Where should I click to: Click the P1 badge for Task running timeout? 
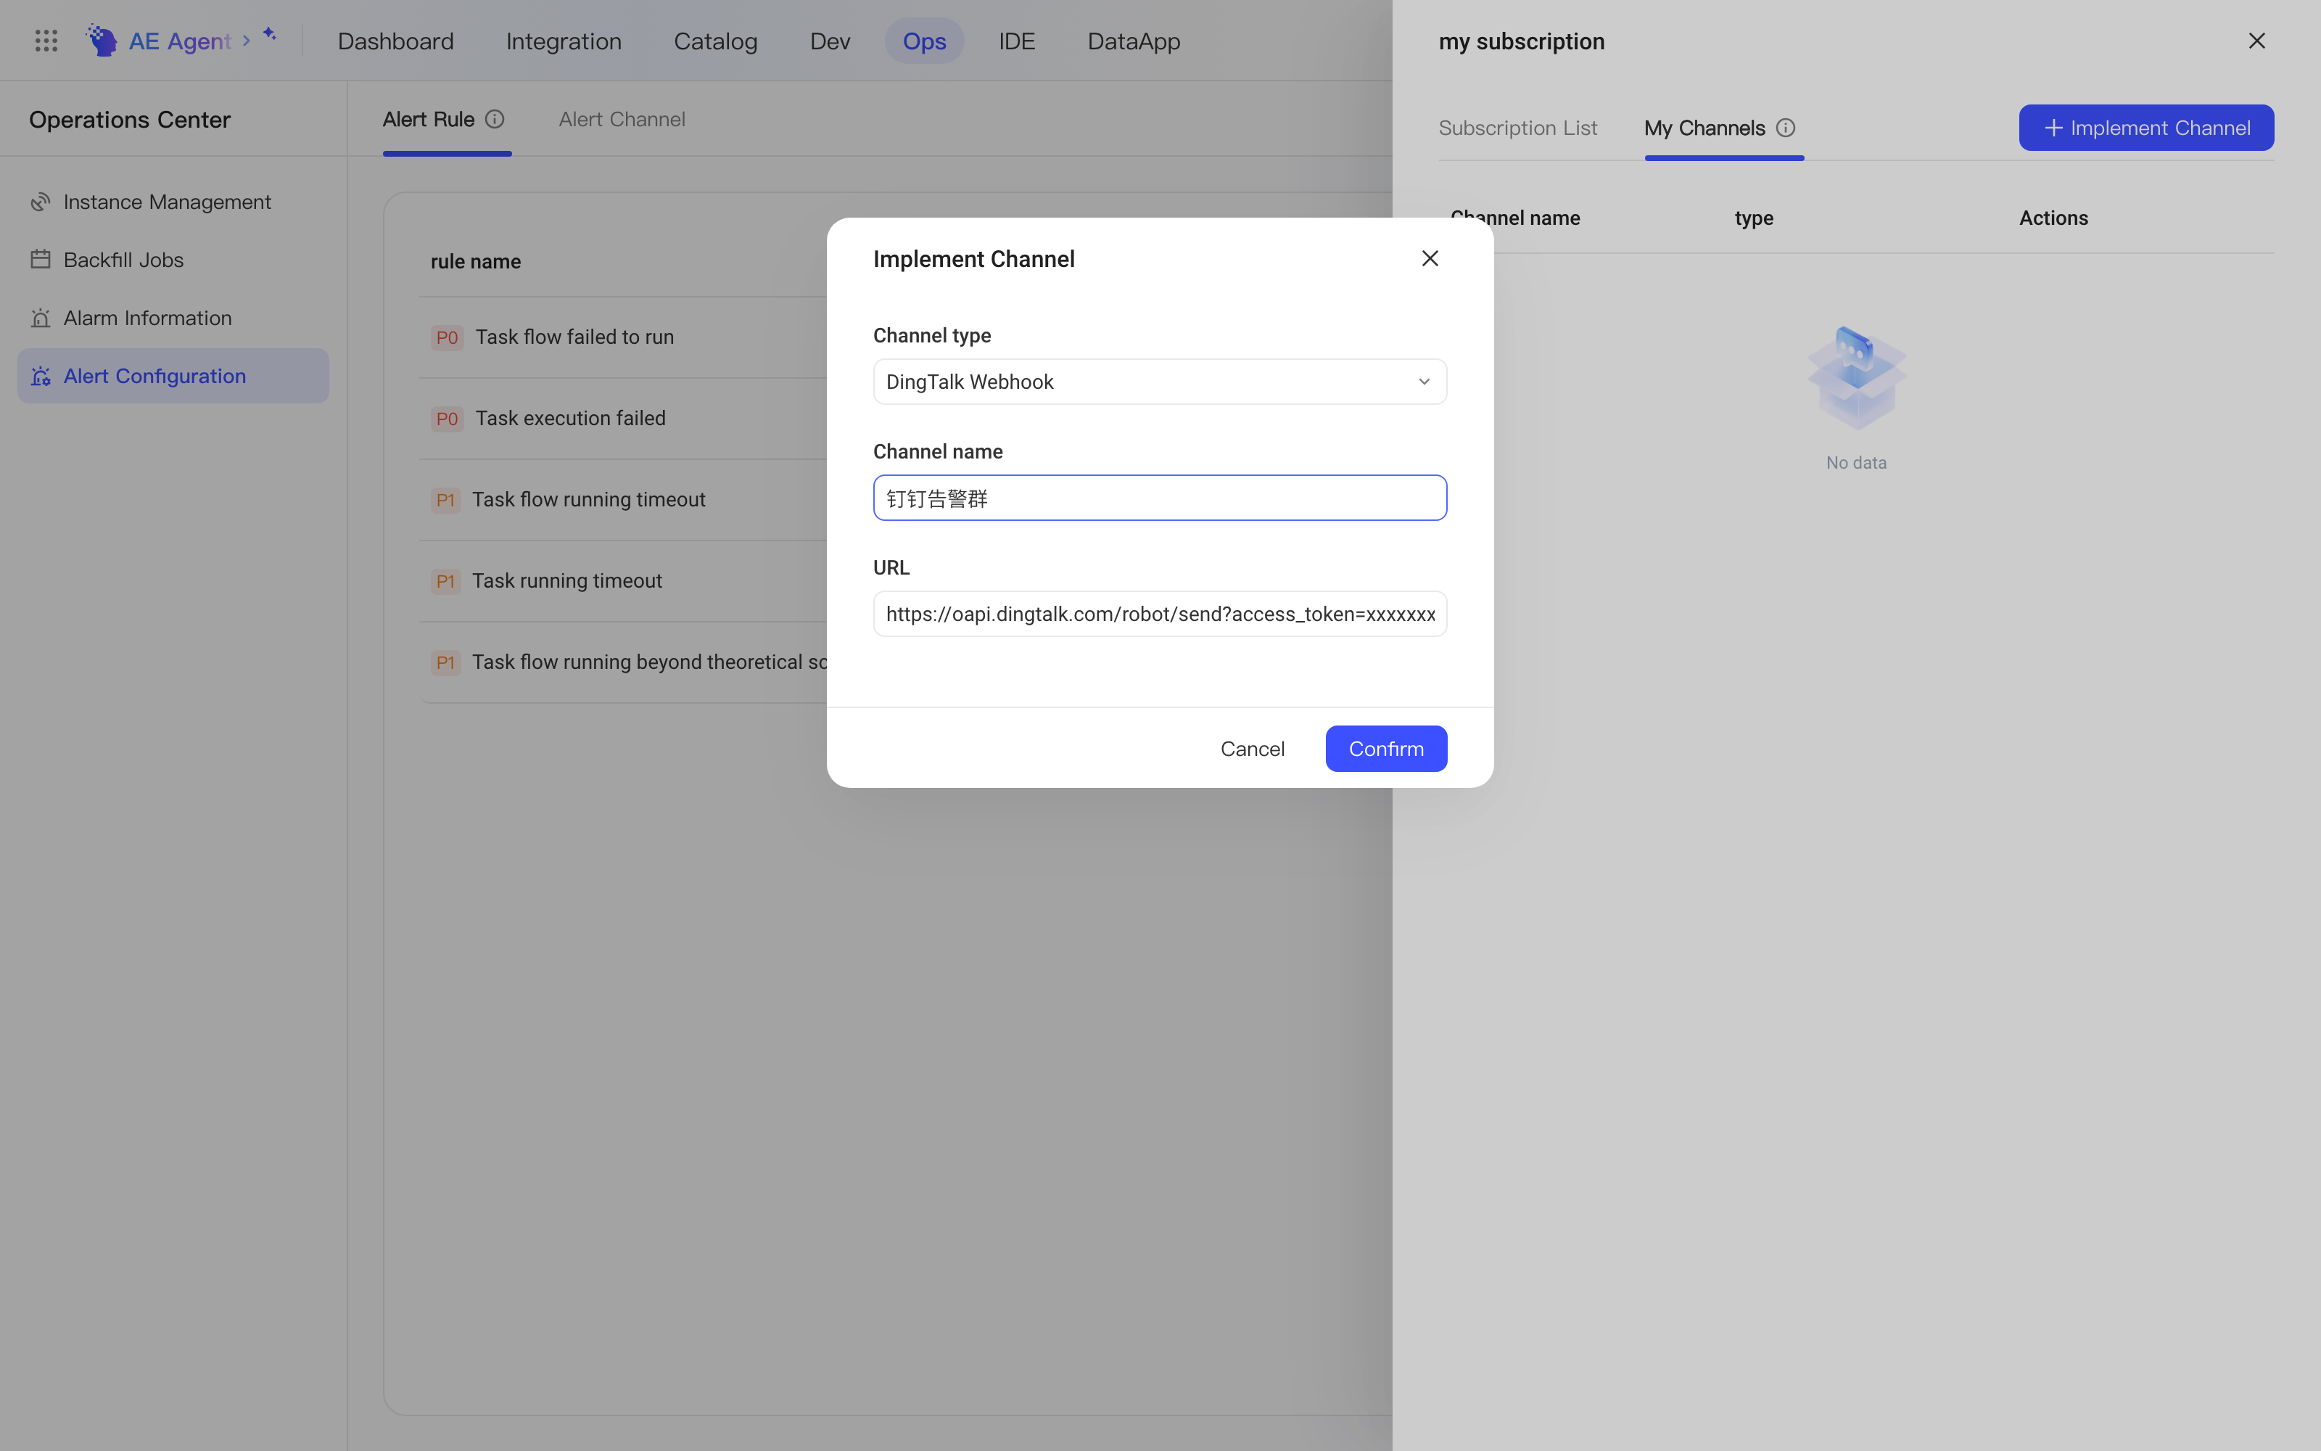(x=446, y=580)
